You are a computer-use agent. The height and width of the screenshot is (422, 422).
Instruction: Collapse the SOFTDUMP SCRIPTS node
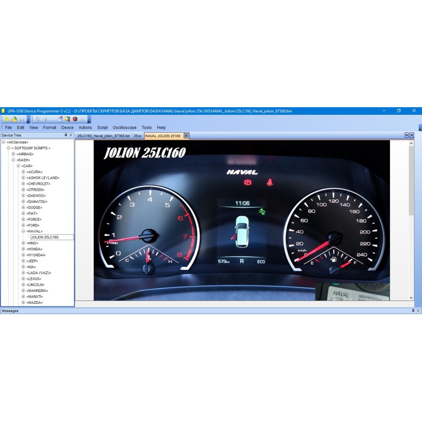[x=8, y=148]
